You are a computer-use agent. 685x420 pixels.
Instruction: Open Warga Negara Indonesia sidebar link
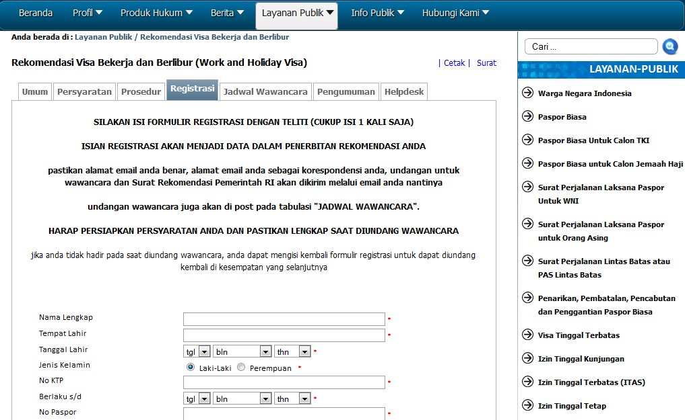(x=585, y=93)
